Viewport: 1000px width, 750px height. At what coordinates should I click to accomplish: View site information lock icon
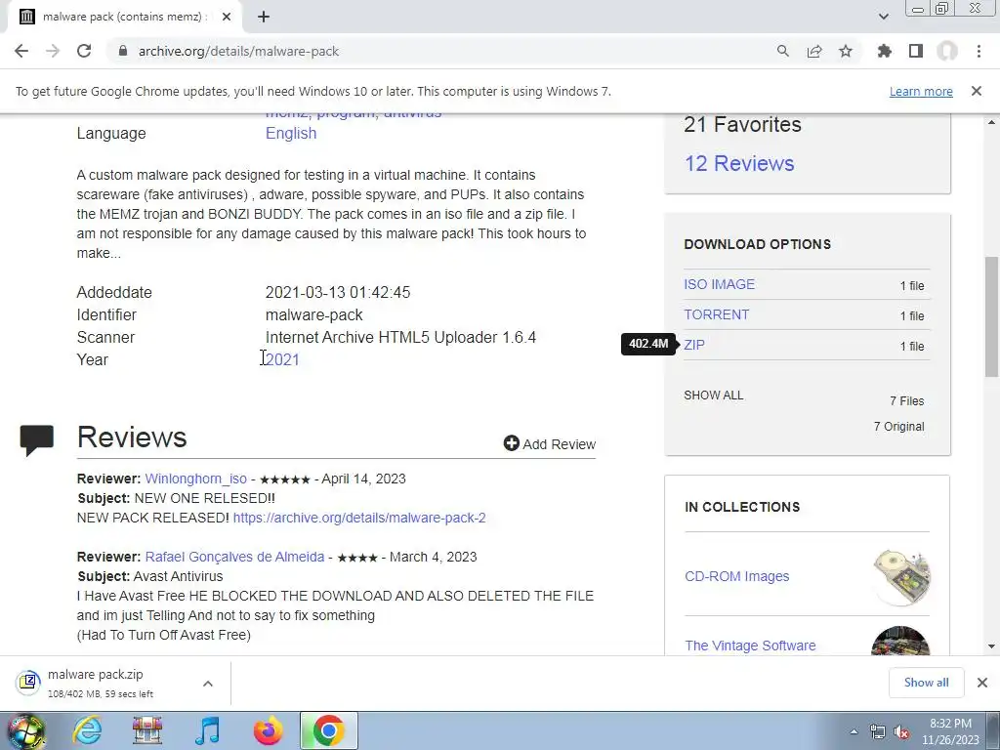point(123,51)
